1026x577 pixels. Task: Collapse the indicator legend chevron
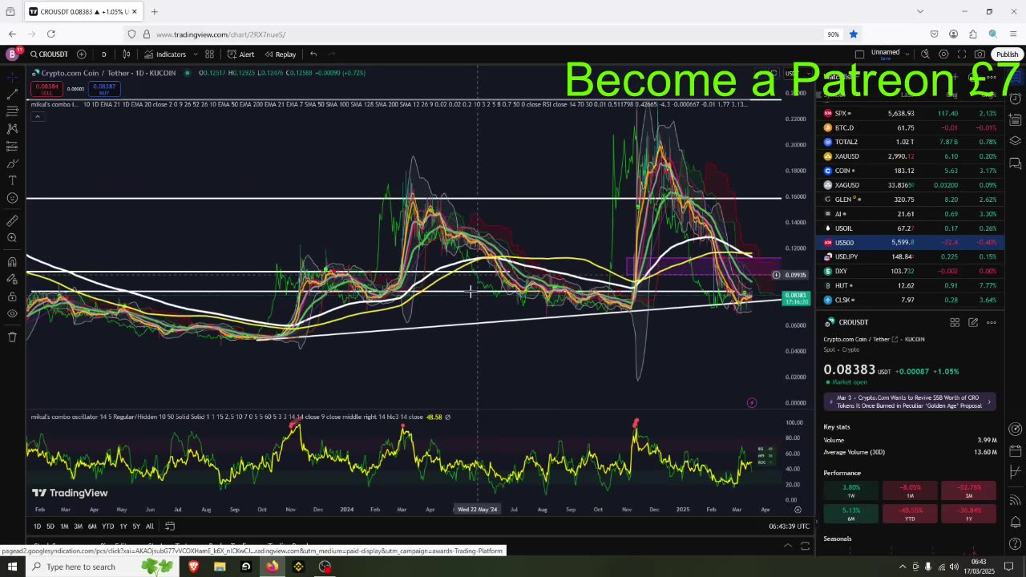coord(37,116)
